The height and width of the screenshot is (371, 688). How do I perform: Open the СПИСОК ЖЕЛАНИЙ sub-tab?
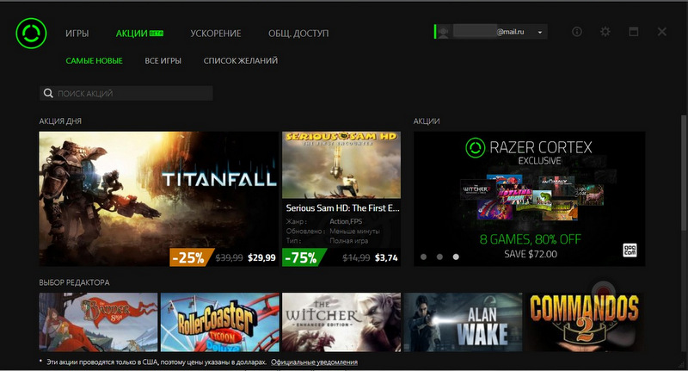(x=241, y=60)
